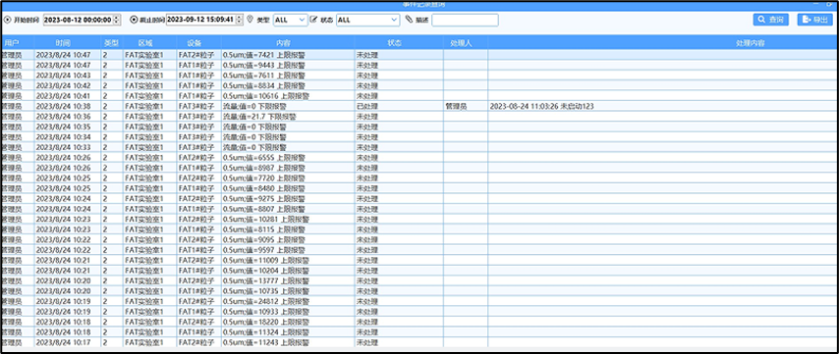Select the cell '0.5um;值=9275 上限报警'
This screenshot has height=354, width=839.
tap(288, 199)
